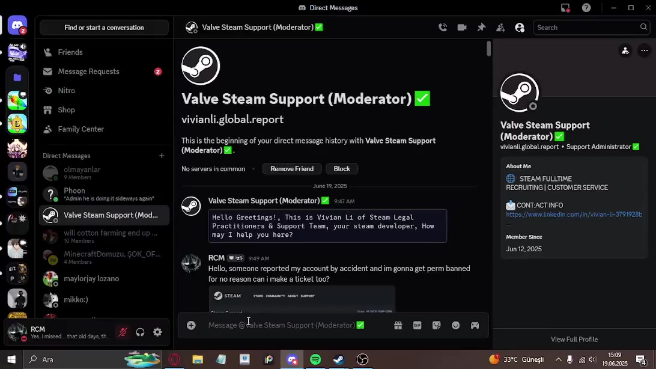The image size is (656, 369).
Task: Open Opera GX browser from taskbar
Action: pyautogui.click(x=174, y=359)
